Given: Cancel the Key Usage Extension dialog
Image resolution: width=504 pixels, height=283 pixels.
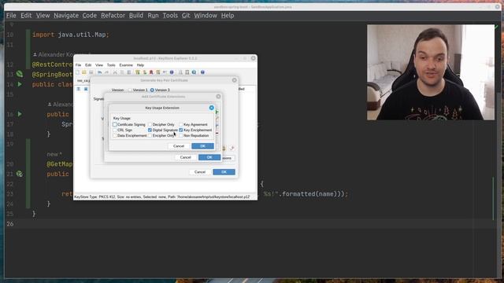Looking at the screenshot, I should [x=179, y=146].
